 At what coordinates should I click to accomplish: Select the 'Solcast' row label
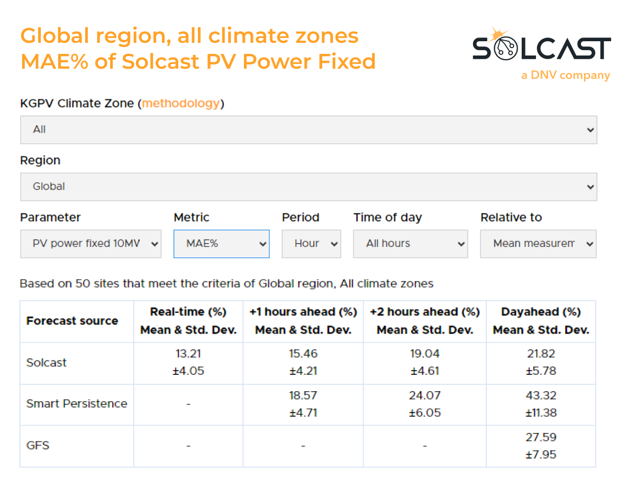47,363
